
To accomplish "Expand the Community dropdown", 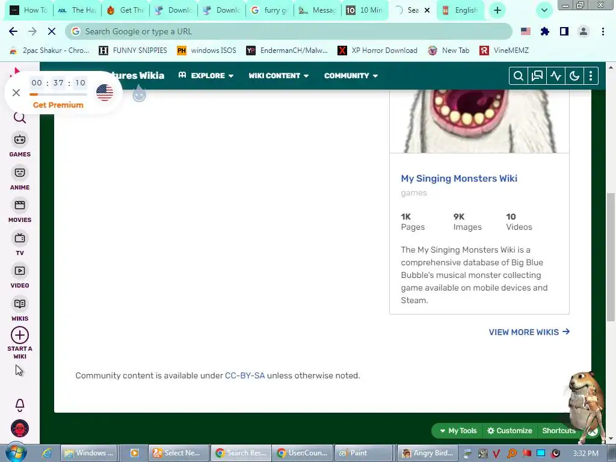I will (x=351, y=75).
